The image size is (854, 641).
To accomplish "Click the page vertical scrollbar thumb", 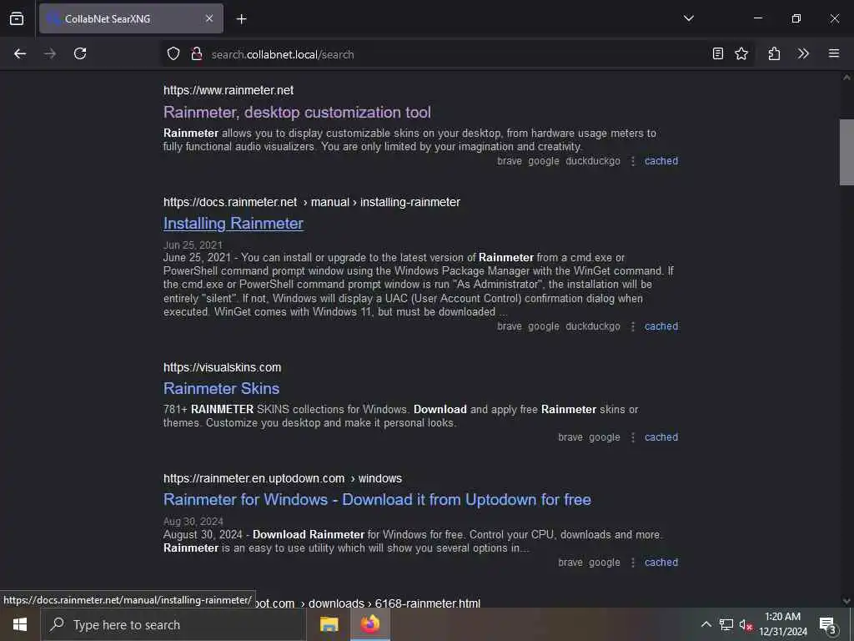I will (x=846, y=152).
